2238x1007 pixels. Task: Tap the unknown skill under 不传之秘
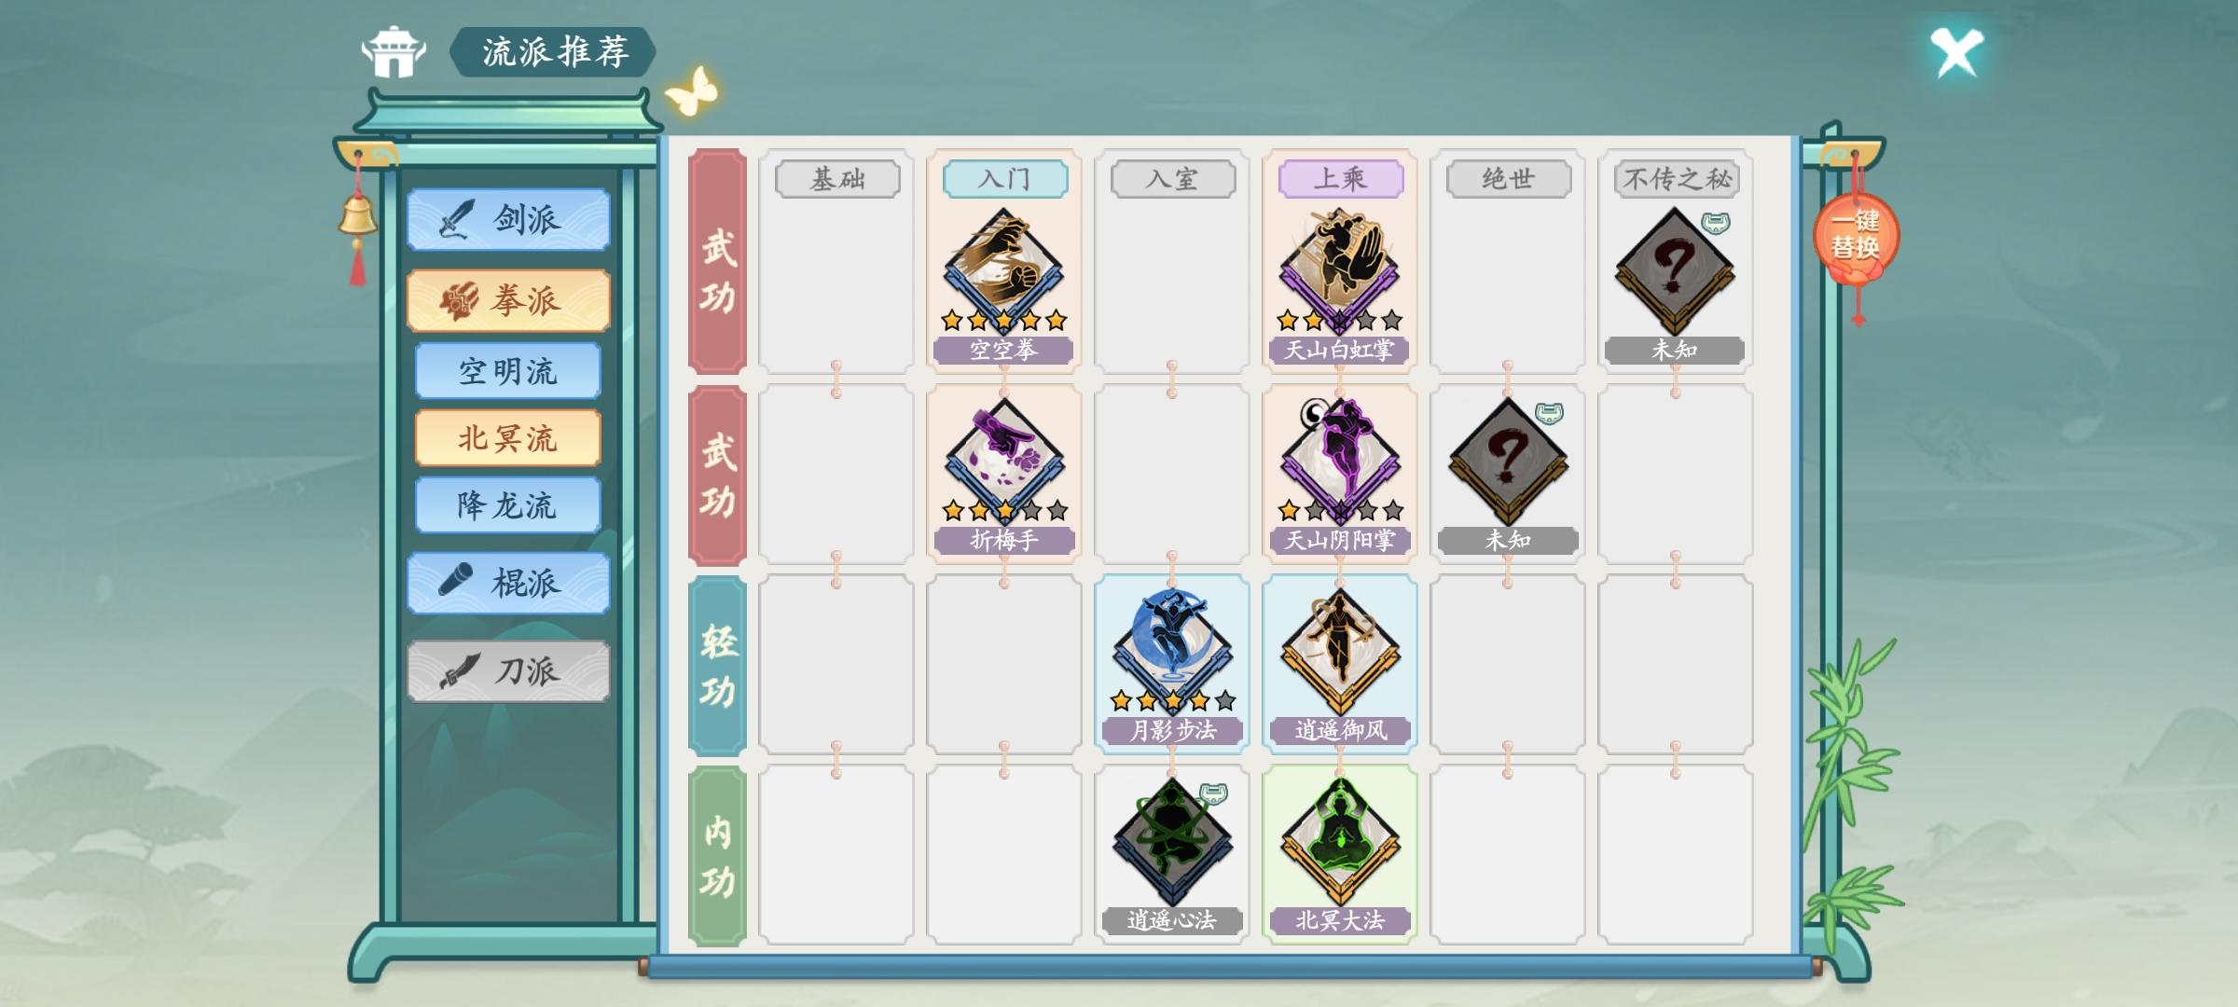click(x=1675, y=270)
